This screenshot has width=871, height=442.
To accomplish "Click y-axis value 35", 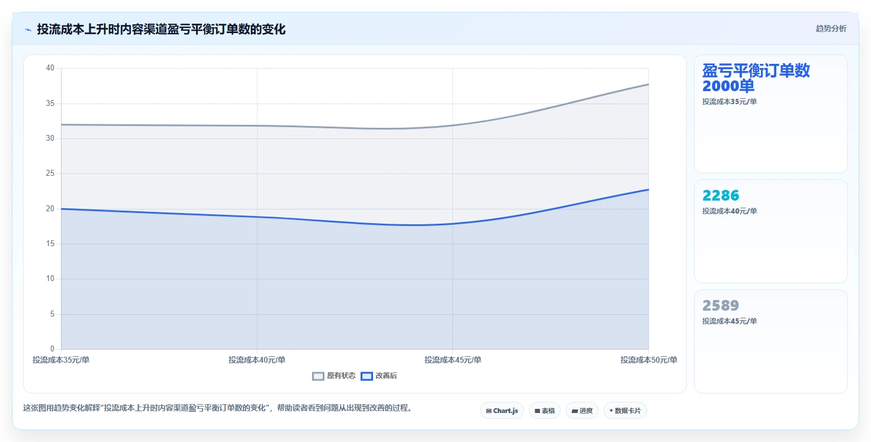I will pyautogui.click(x=50, y=103).
